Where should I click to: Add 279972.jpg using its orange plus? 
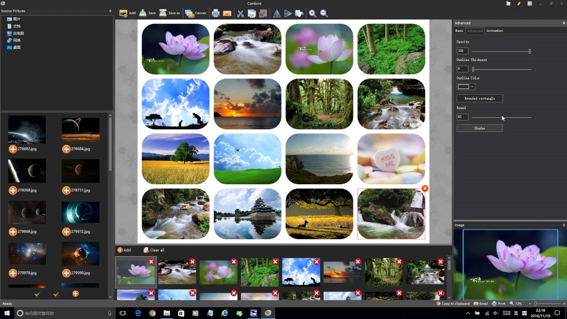[x=66, y=231]
